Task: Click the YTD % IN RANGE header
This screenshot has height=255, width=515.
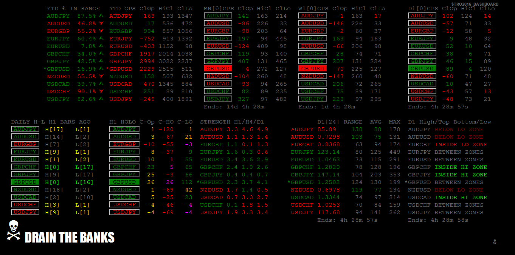Action: click(73, 8)
